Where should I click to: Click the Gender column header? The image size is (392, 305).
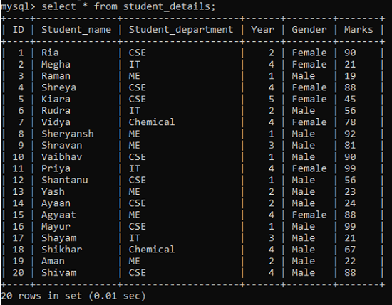coord(309,29)
